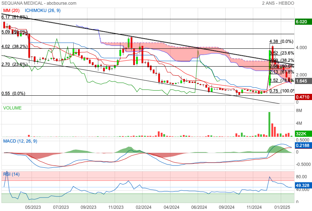This screenshot has width=312, height=211.
Task: Click the RSI (14) panel label
Action: point(11,174)
